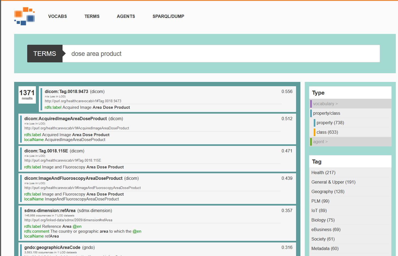
Task: Filter by Health (217) tag
Action: [323, 173]
